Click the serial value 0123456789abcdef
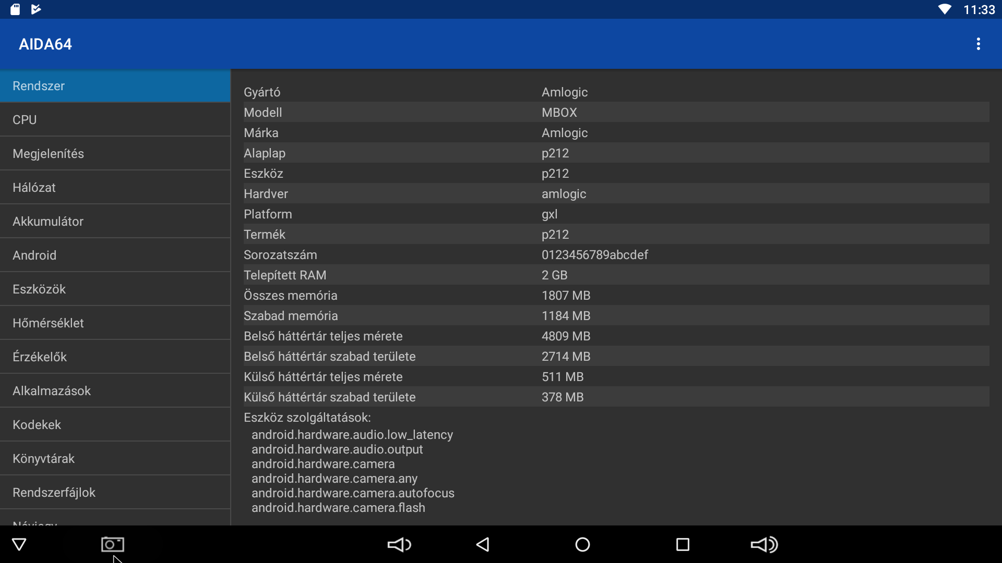Screen dimensions: 1002x563 pos(595,255)
